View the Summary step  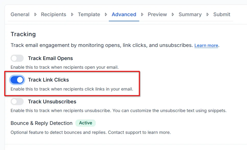tap(190, 15)
